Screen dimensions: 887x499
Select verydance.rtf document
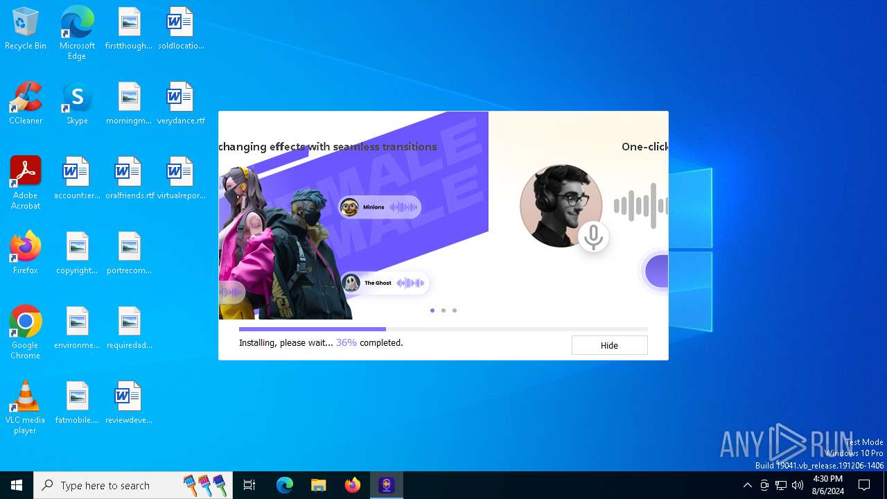click(180, 103)
